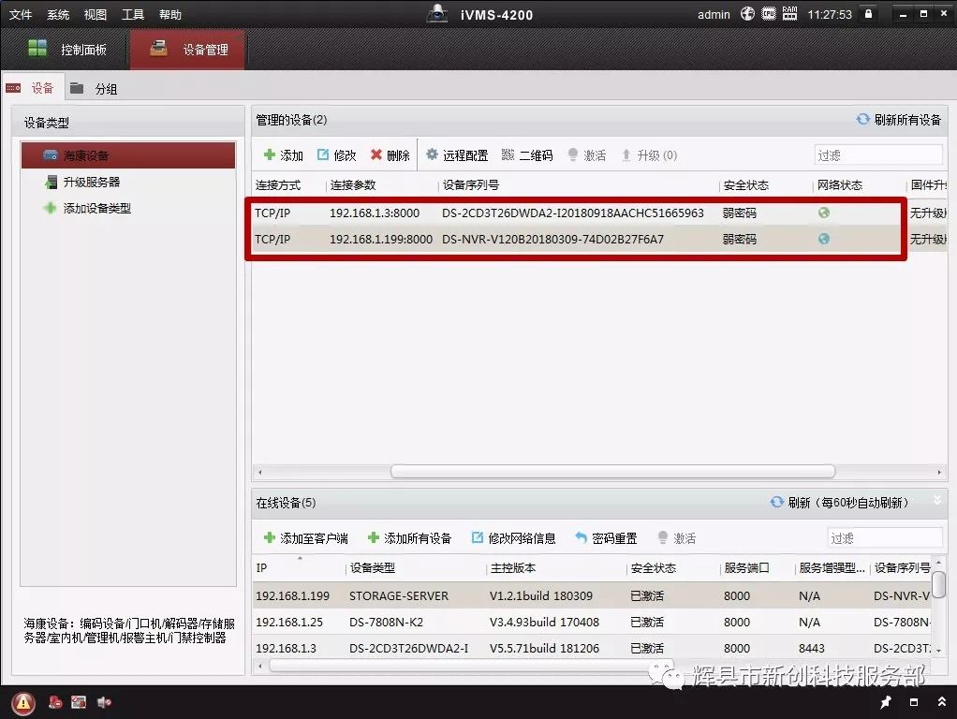Open the 文件 menu

(21, 14)
